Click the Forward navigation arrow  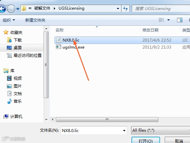[11, 9]
